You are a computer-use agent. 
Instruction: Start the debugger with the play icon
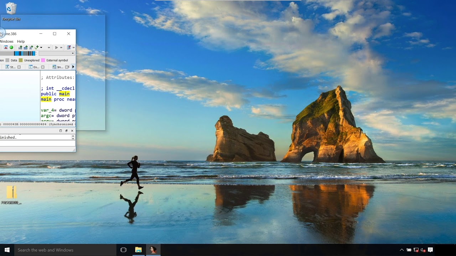pyautogui.click(x=56, y=47)
